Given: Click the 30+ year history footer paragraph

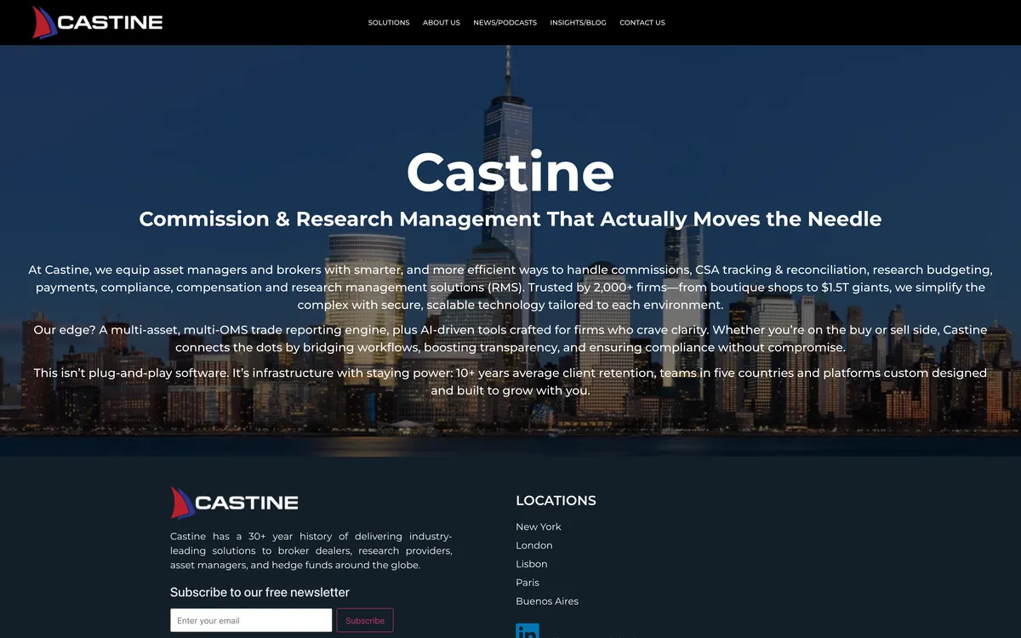Looking at the screenshot, I should coord(311,550).
